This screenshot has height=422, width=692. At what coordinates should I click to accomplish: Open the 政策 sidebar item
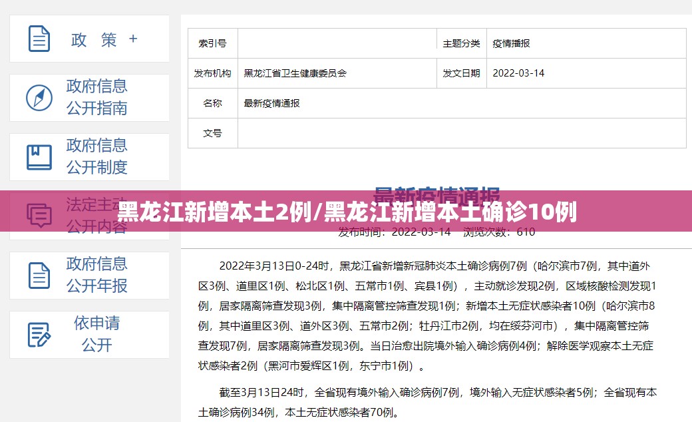89,39
